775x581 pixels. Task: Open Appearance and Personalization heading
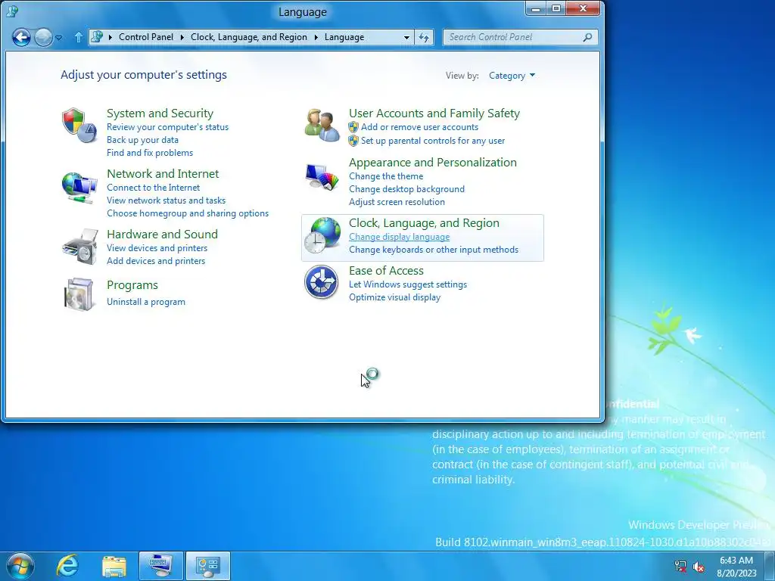click(432, 163)
